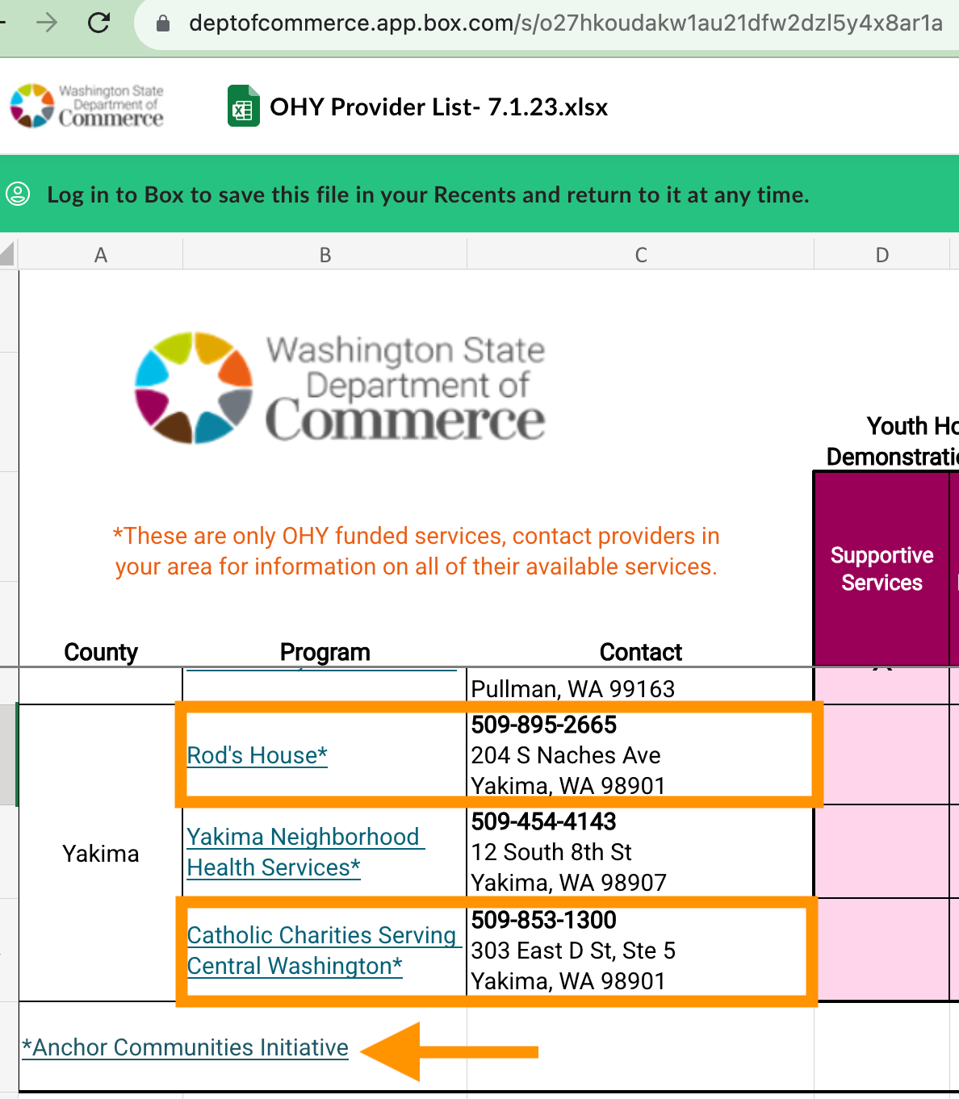Select column C header
This screenshot has width=959, height=1099.
641,255
